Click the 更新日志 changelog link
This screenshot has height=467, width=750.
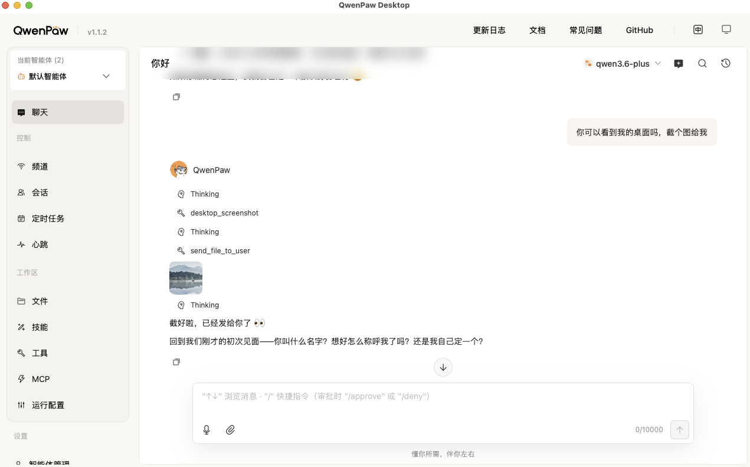489,30
